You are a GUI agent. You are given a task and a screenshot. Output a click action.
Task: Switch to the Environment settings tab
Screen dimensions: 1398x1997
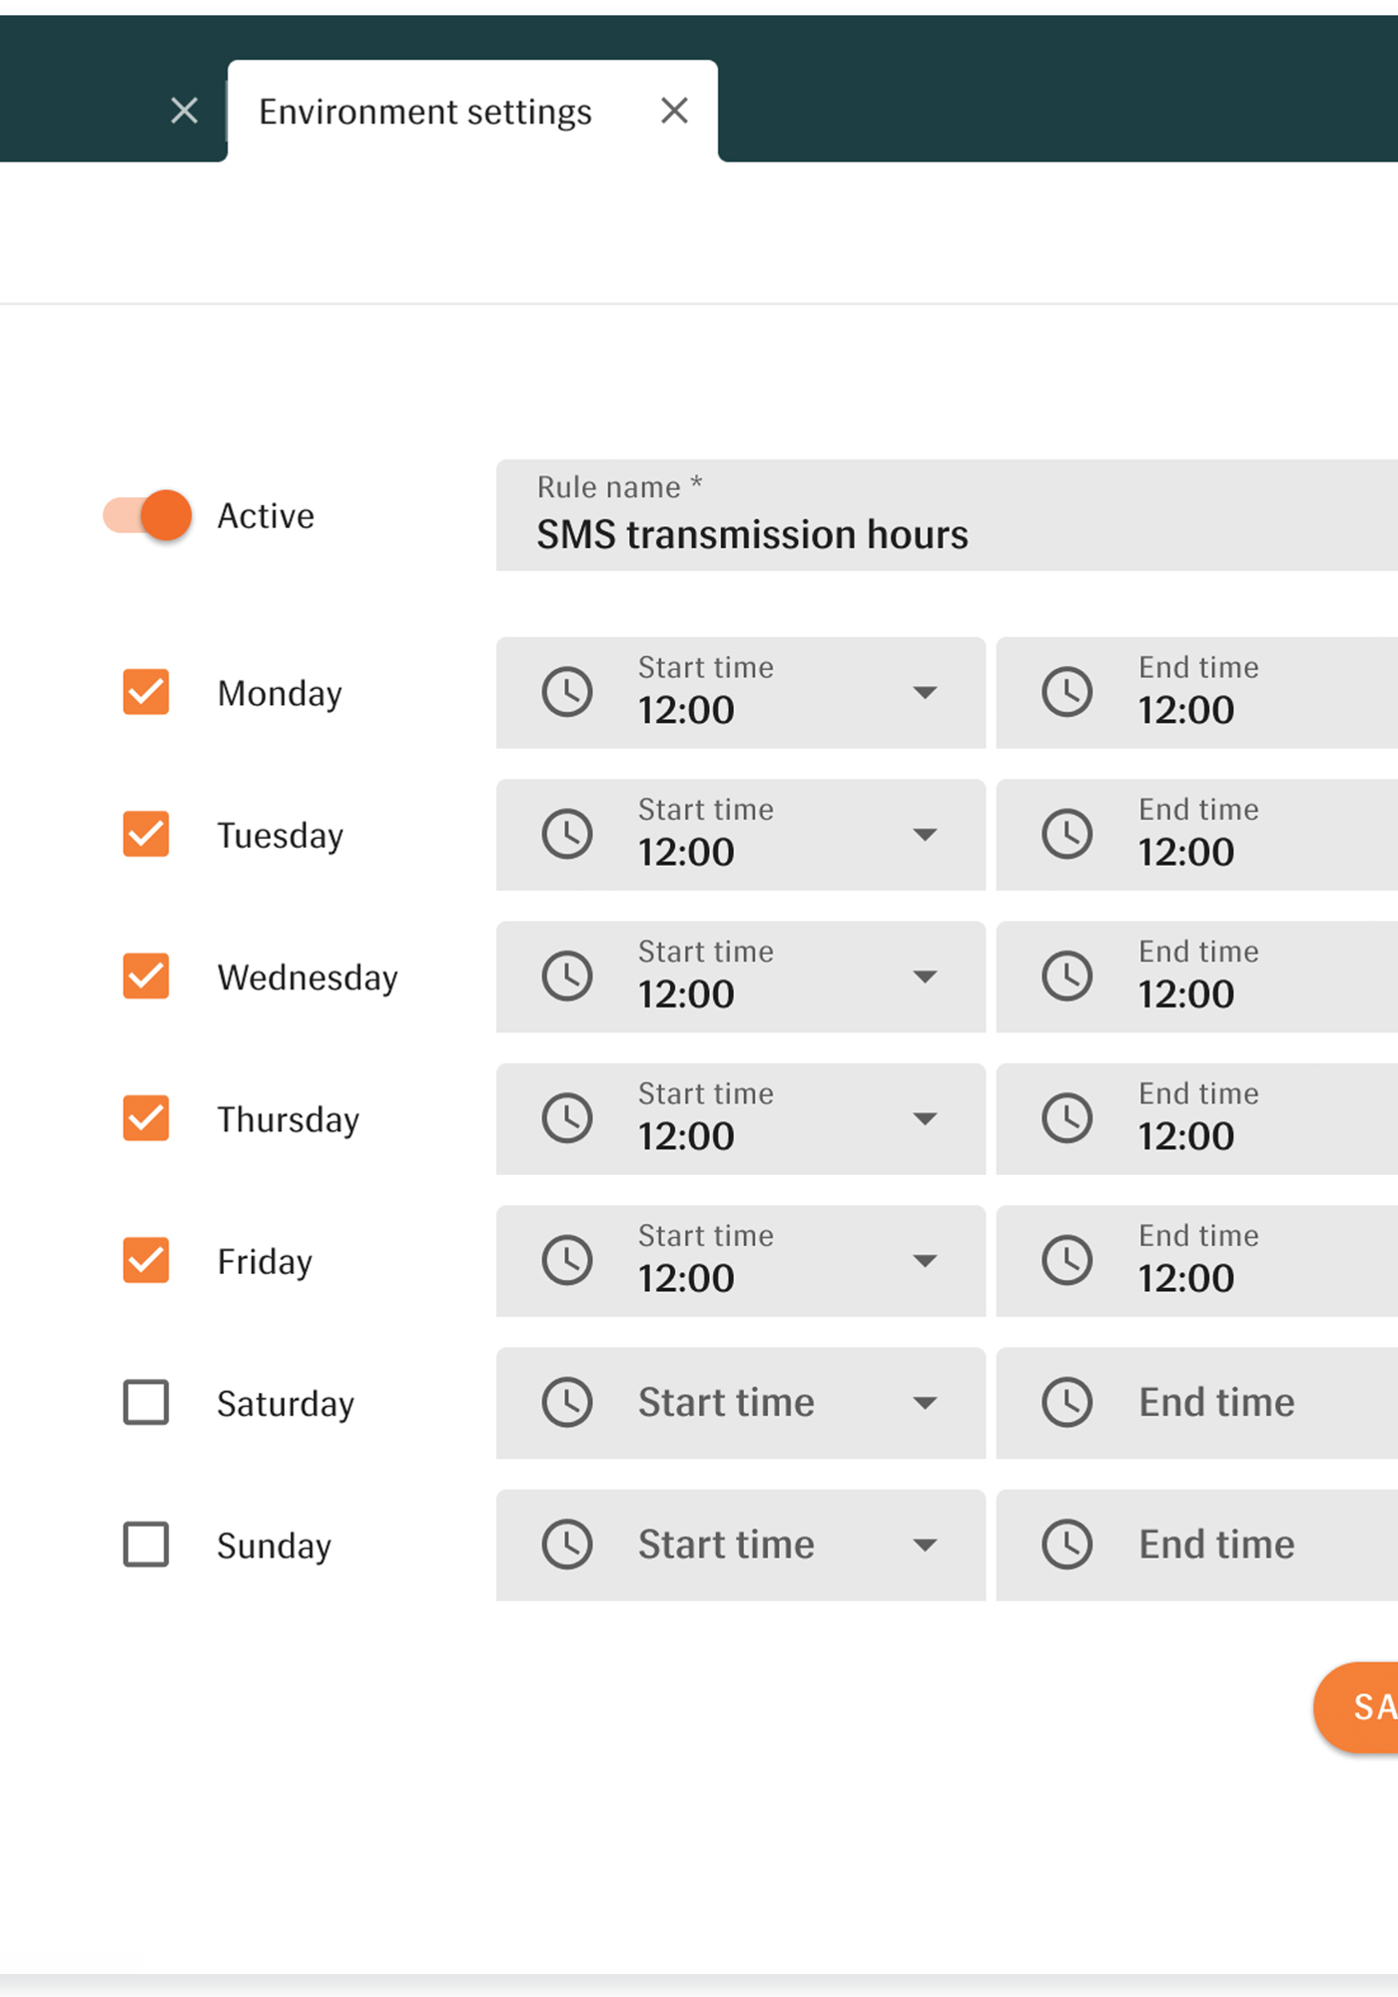[x=424, y=111]
